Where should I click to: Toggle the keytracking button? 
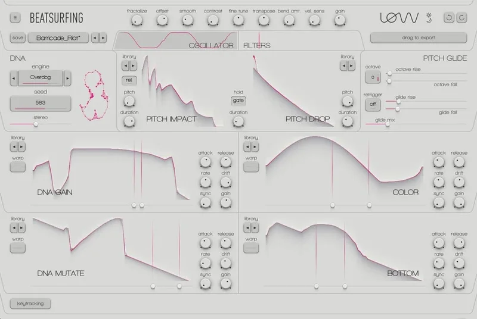[30, 304]
